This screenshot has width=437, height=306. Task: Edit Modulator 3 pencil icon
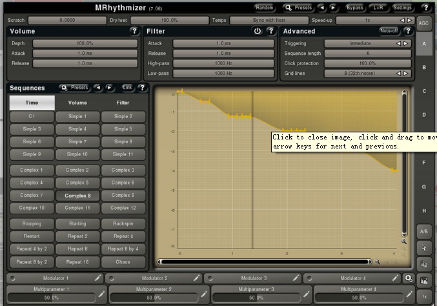[296, 278]
